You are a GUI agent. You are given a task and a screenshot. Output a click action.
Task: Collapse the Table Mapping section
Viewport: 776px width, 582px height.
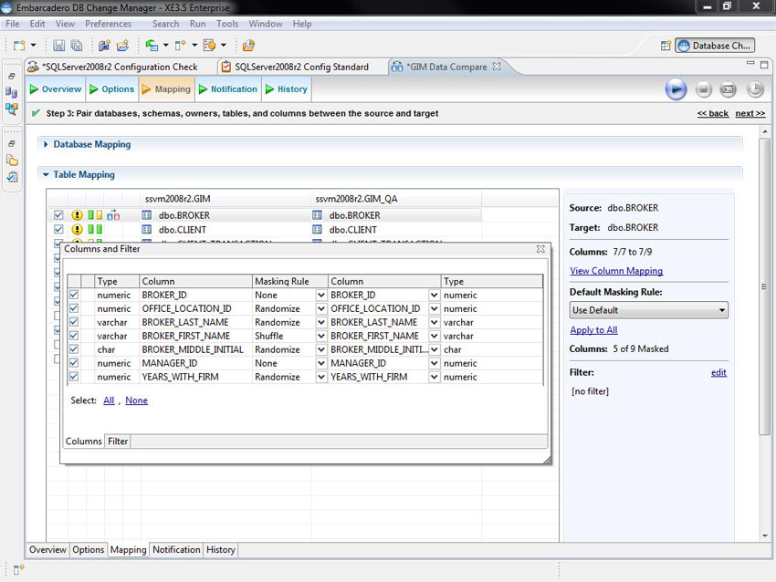pos(46,174)
